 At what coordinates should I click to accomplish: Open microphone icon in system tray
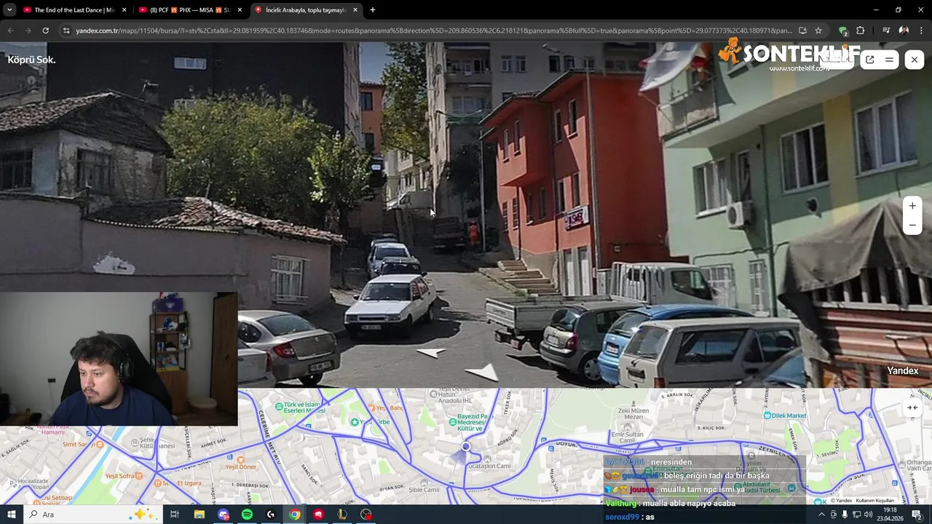coord(845,515)
